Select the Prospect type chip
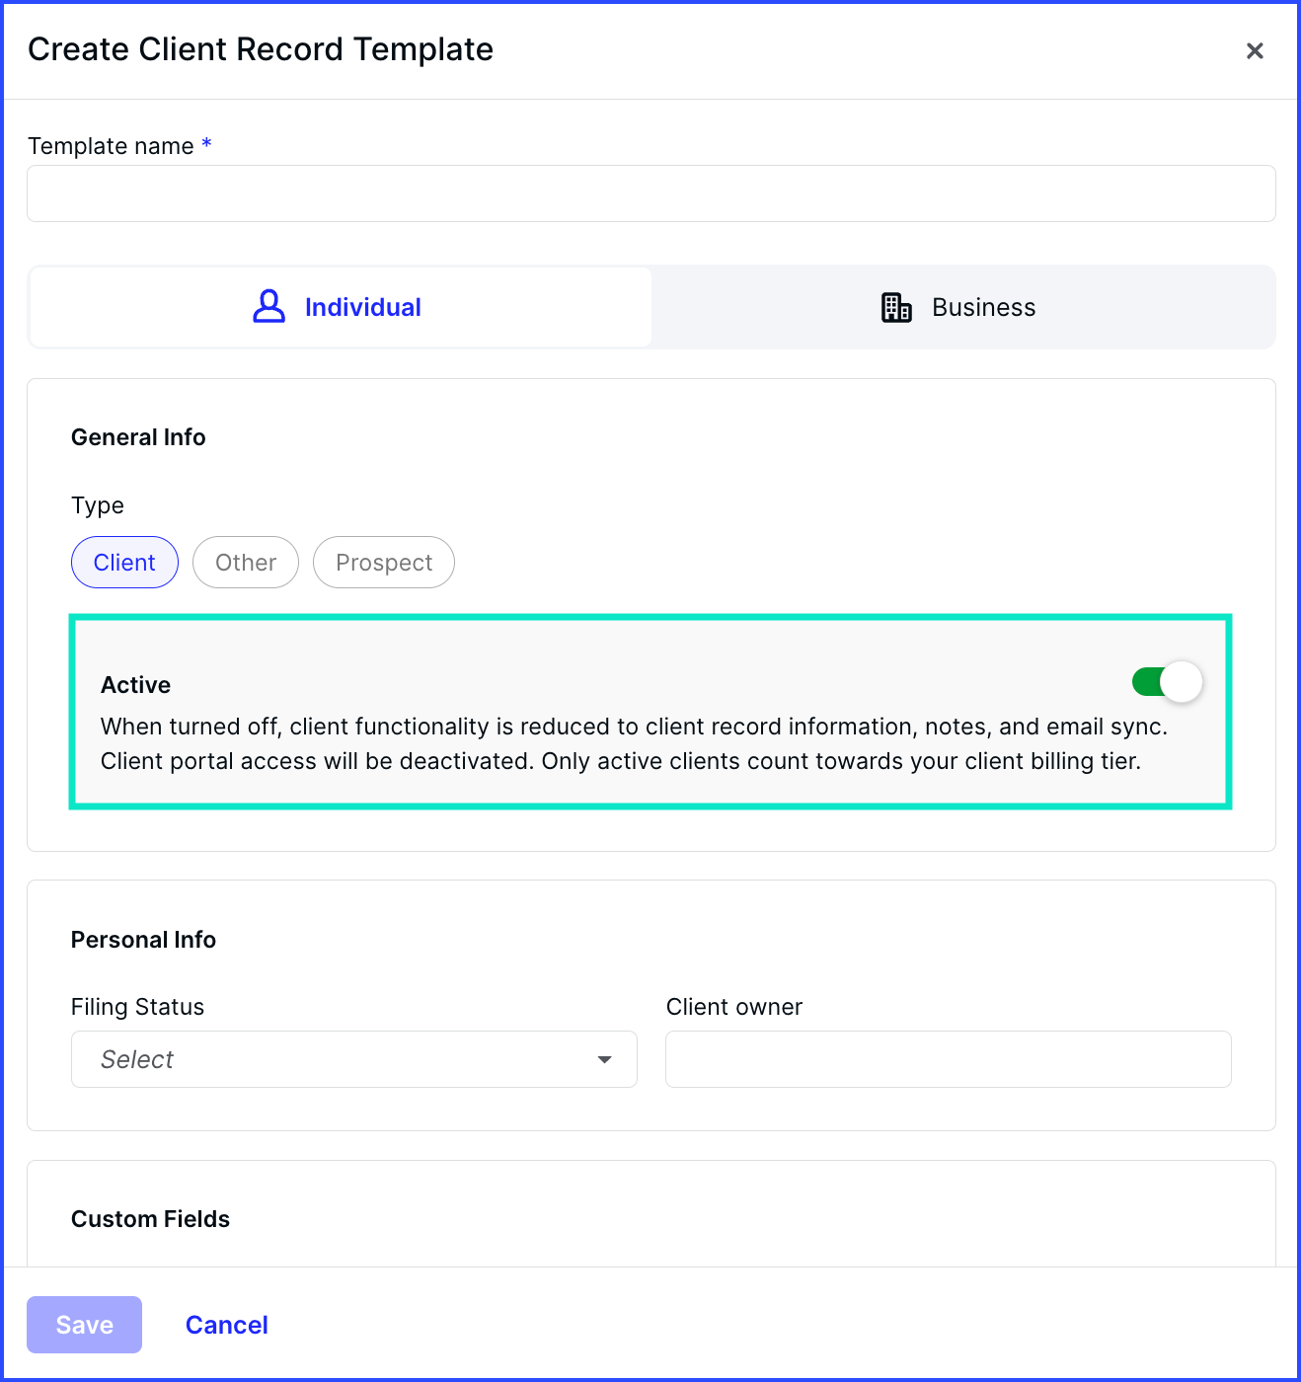 click(383, 562)
